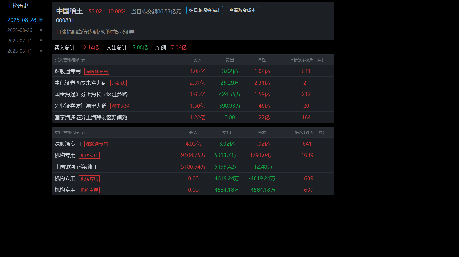Click the 机构专用 tag in the 9104.75万 row

[x=89, y=156]
